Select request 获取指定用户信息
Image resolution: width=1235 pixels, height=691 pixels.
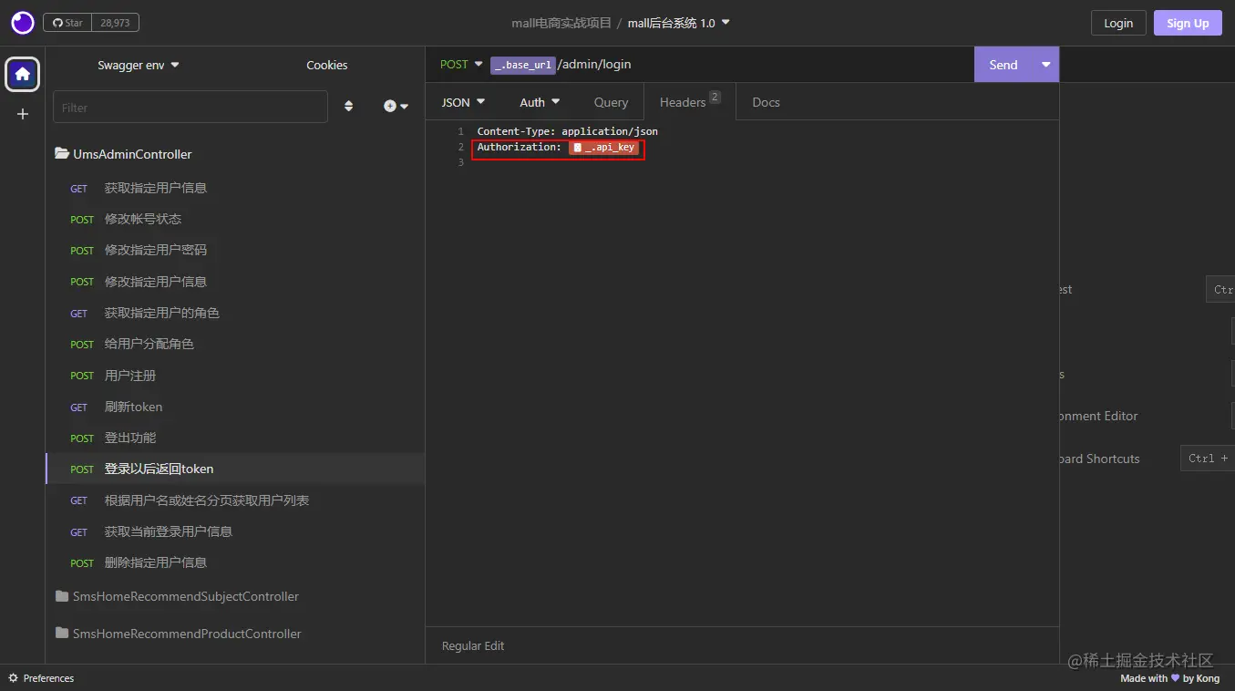click(235, 188)
